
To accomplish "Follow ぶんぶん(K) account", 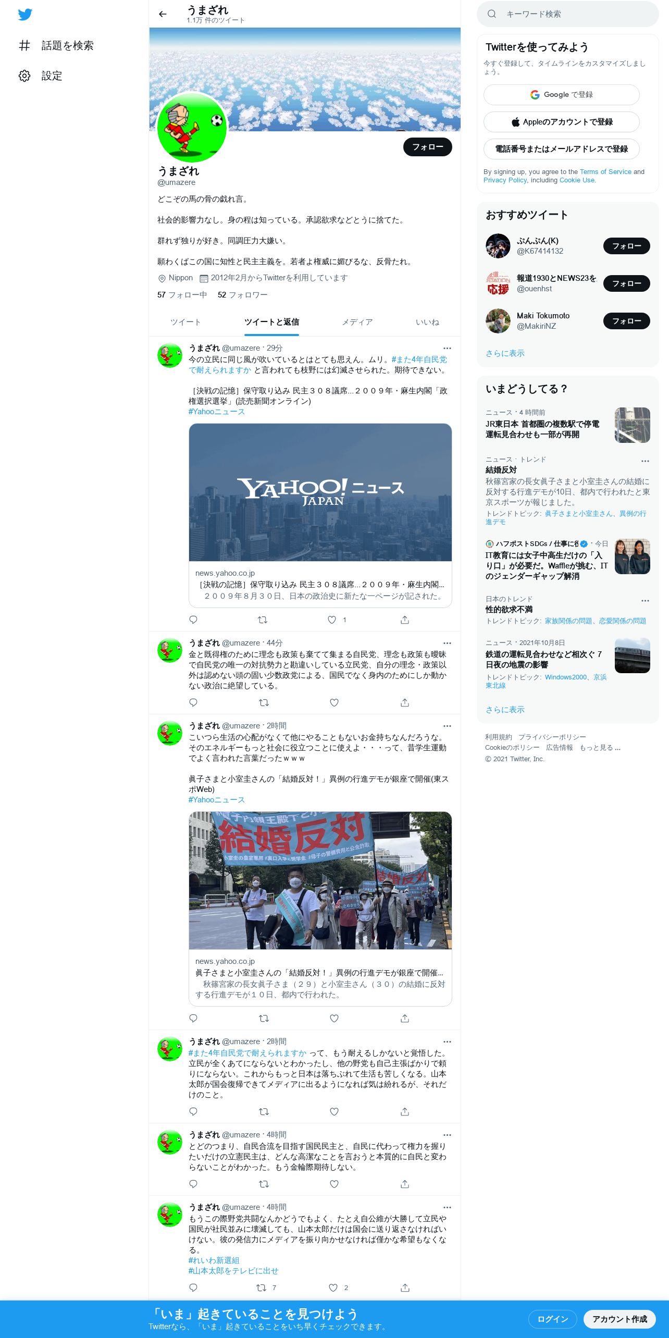I will pos(627,246).
